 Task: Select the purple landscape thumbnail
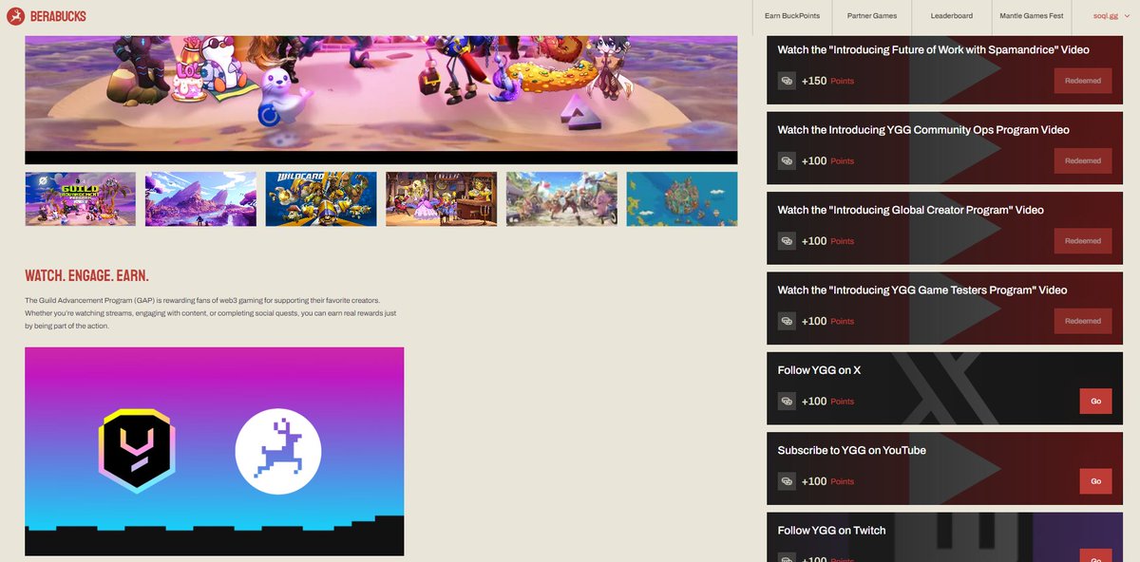tap(200, 198)
